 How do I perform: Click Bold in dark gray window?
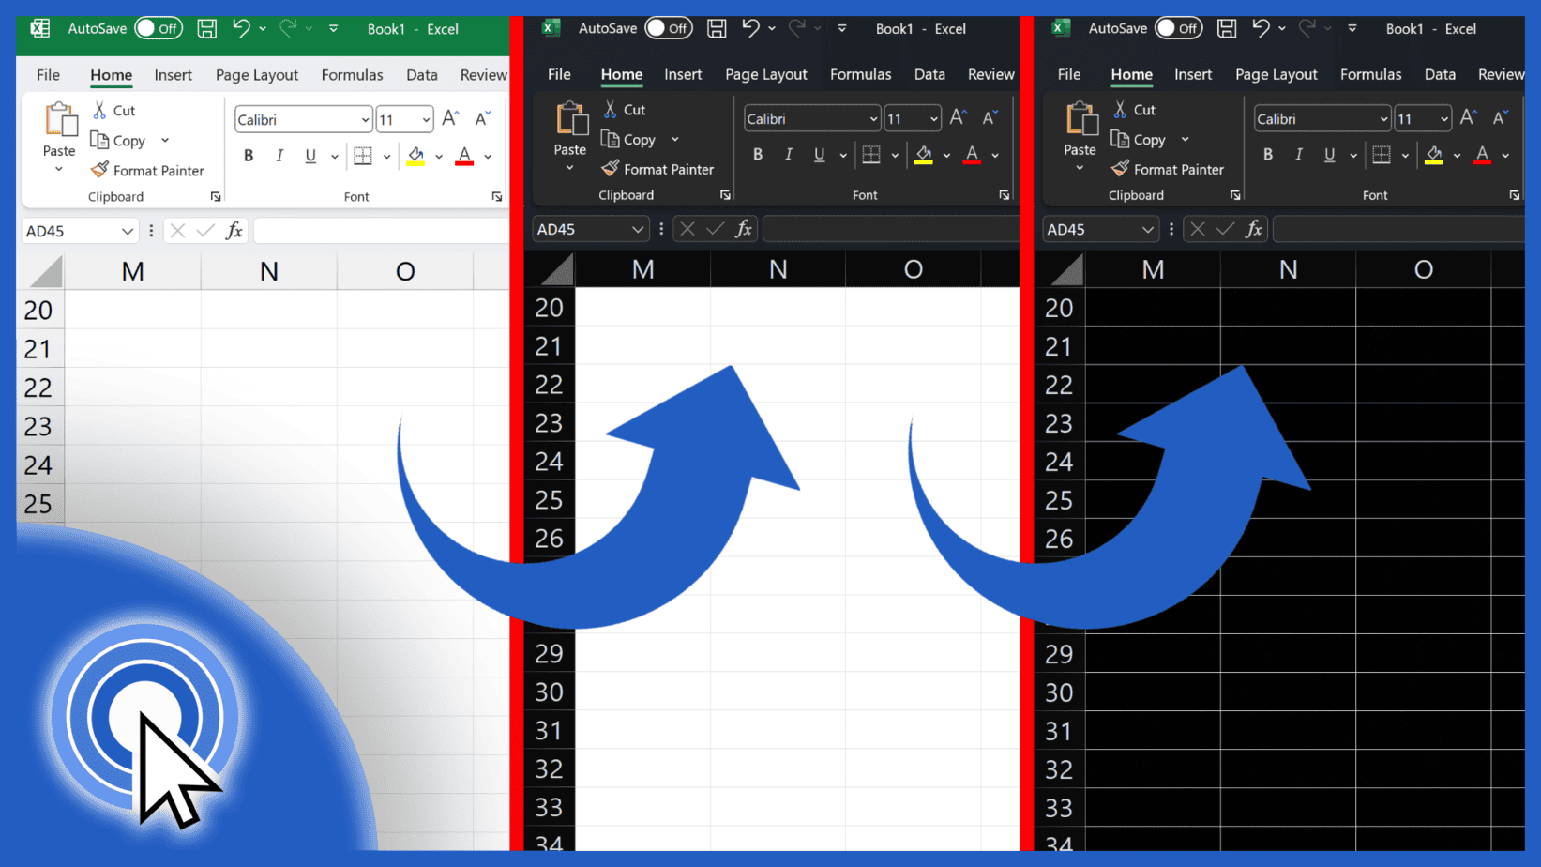click(758, 155)
